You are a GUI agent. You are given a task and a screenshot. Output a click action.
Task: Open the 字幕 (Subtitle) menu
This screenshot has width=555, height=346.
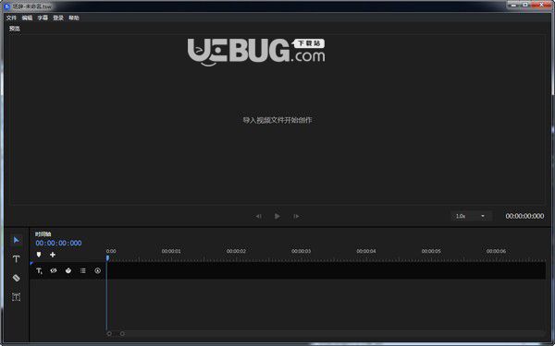[x=43, y=18]
